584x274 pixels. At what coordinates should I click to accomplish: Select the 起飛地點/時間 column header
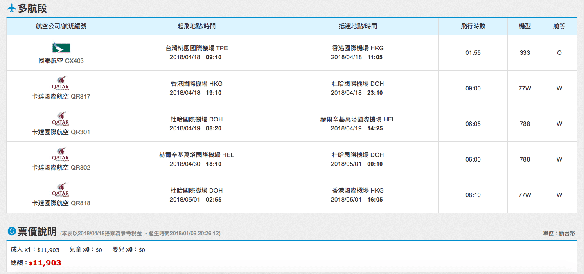(x=196, y=26)
